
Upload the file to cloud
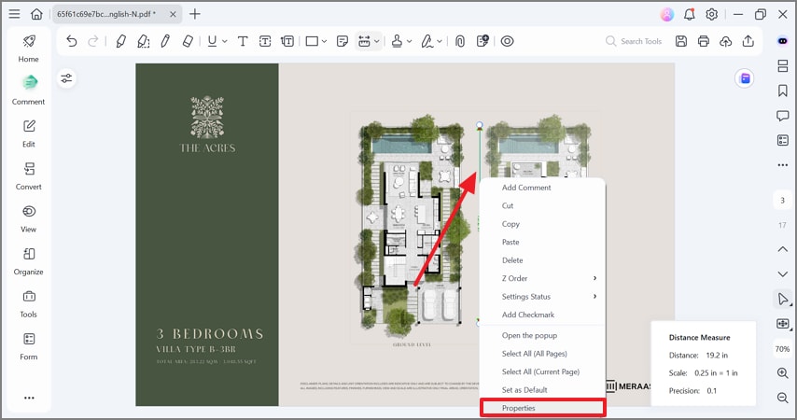726,41
